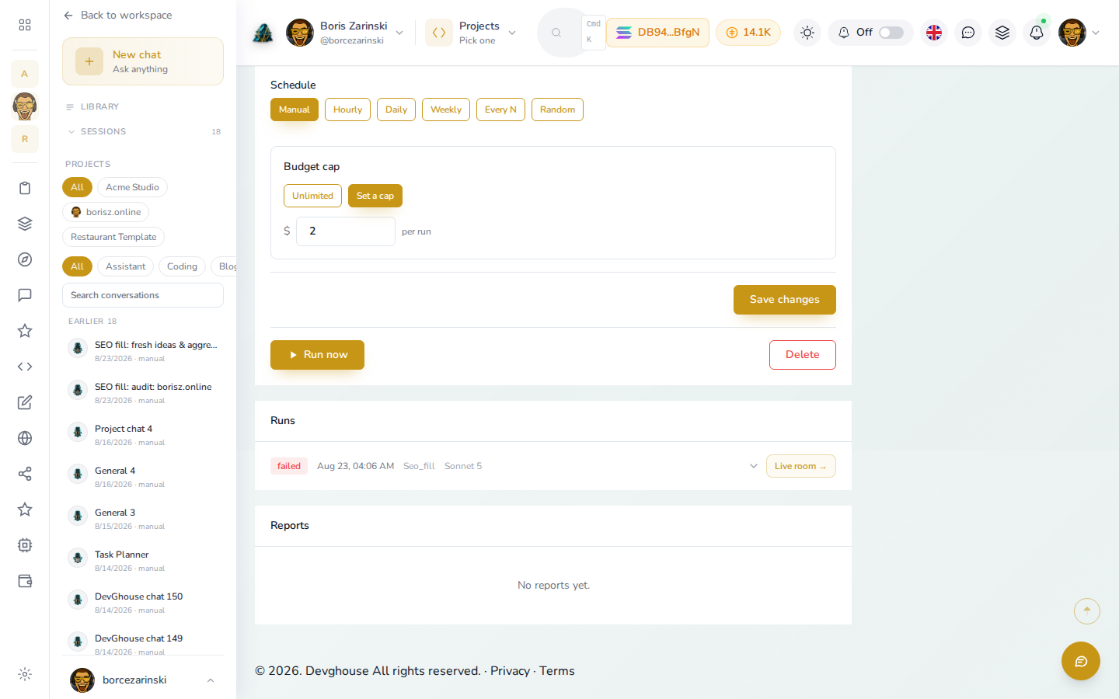This screenshot has width=1119, height=699.
Task: Expand the failed run row chevron
Action: tap(753, 466)
